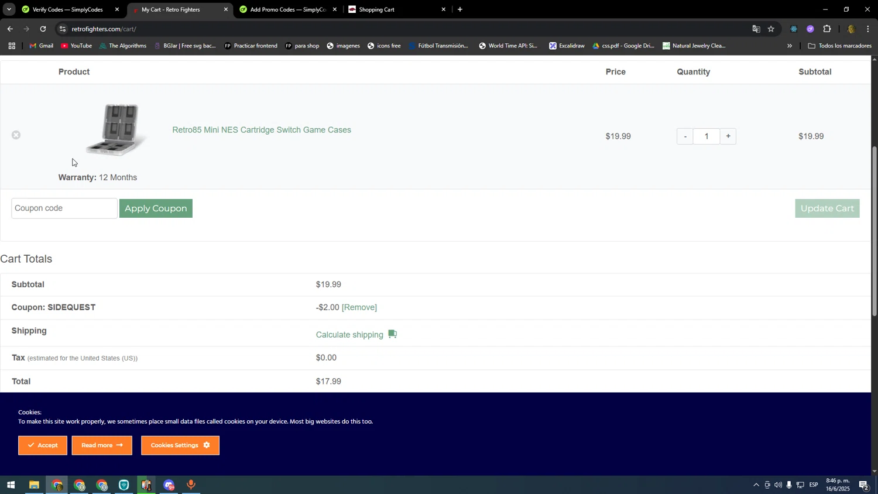This screenshot has height=494, width=878.
Task: Click into the Coupon code field
Action: click(64, 208)
